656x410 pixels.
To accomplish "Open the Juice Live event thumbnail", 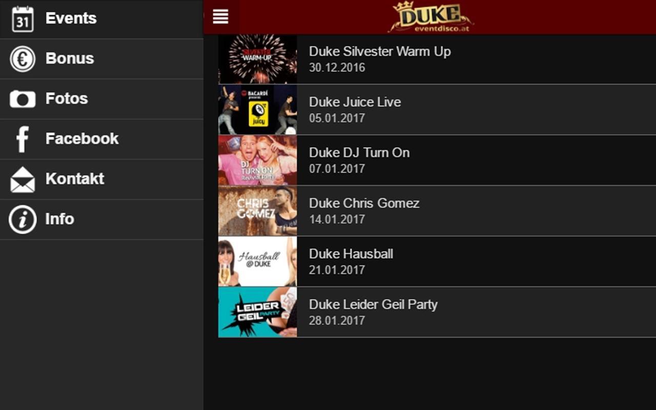I will (x=258, y=110).
